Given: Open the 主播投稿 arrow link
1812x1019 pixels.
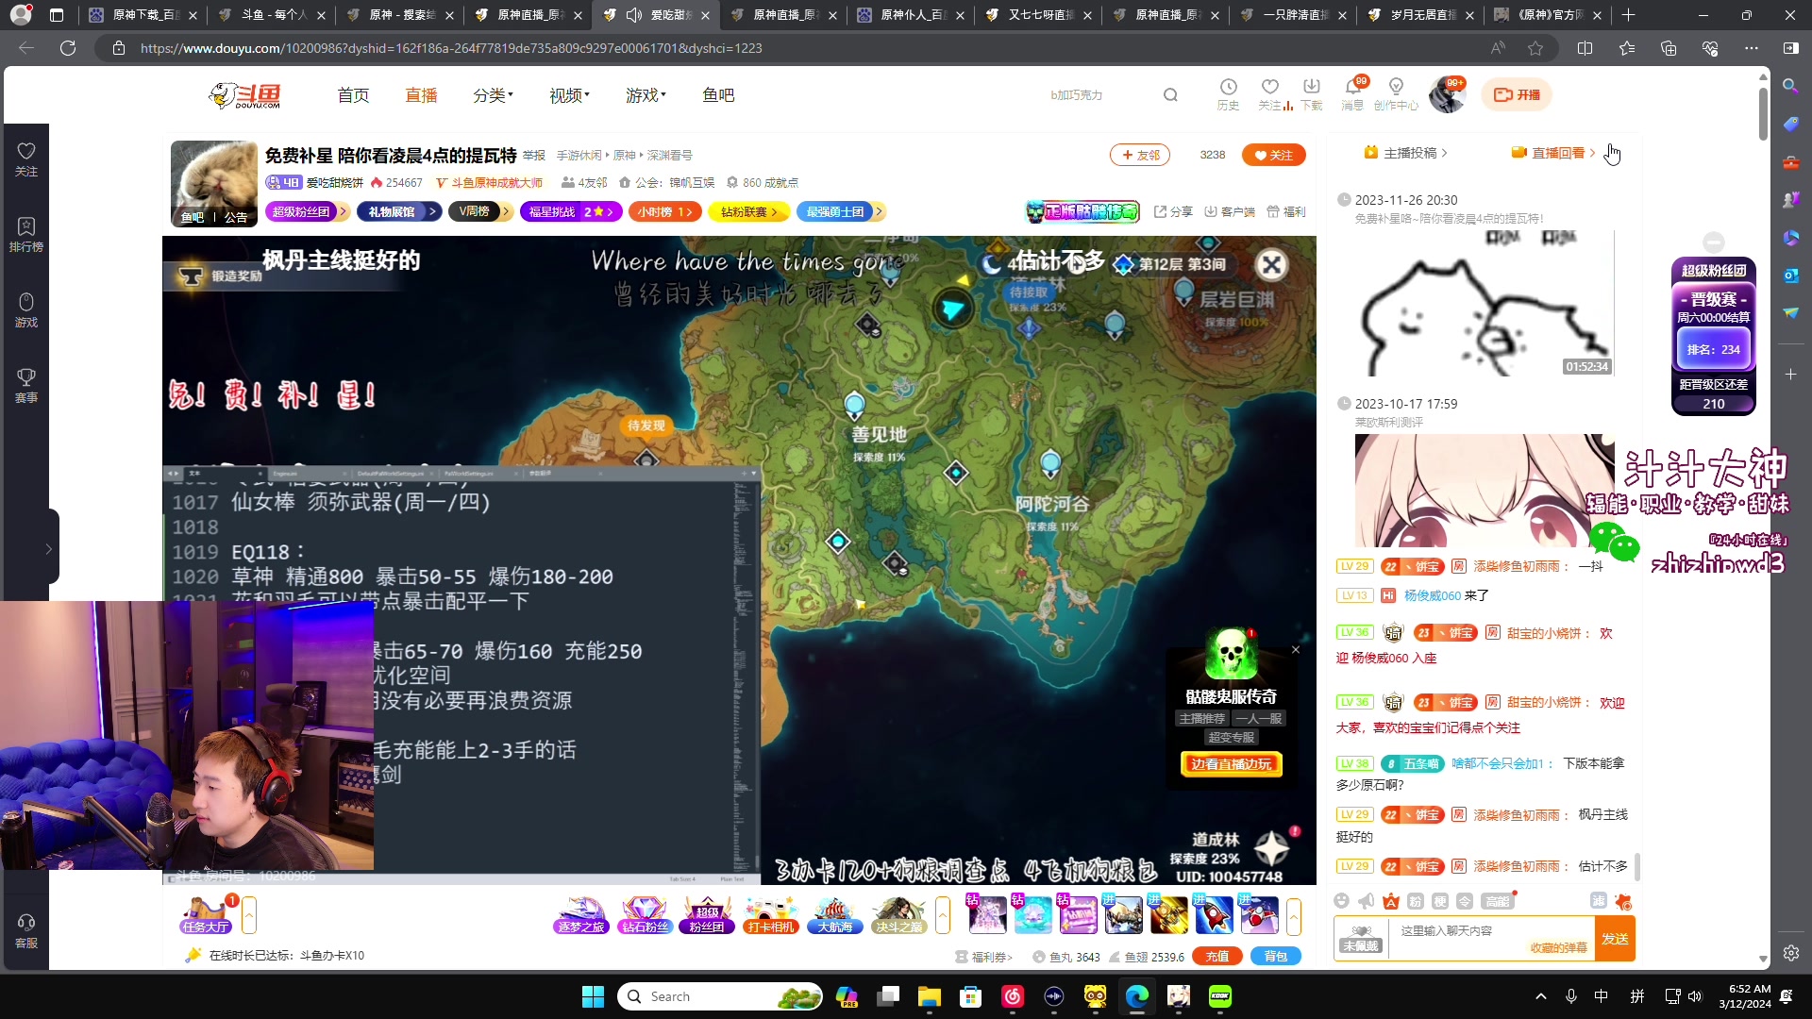Looking at the screenshot, I should pyautogui.click(x=1405, y=153).
